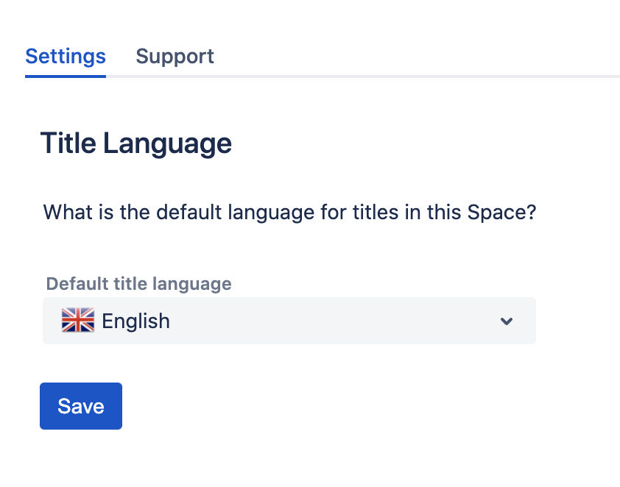
Task: Select the active Settings tab label
Action: (x=66, y=57)
